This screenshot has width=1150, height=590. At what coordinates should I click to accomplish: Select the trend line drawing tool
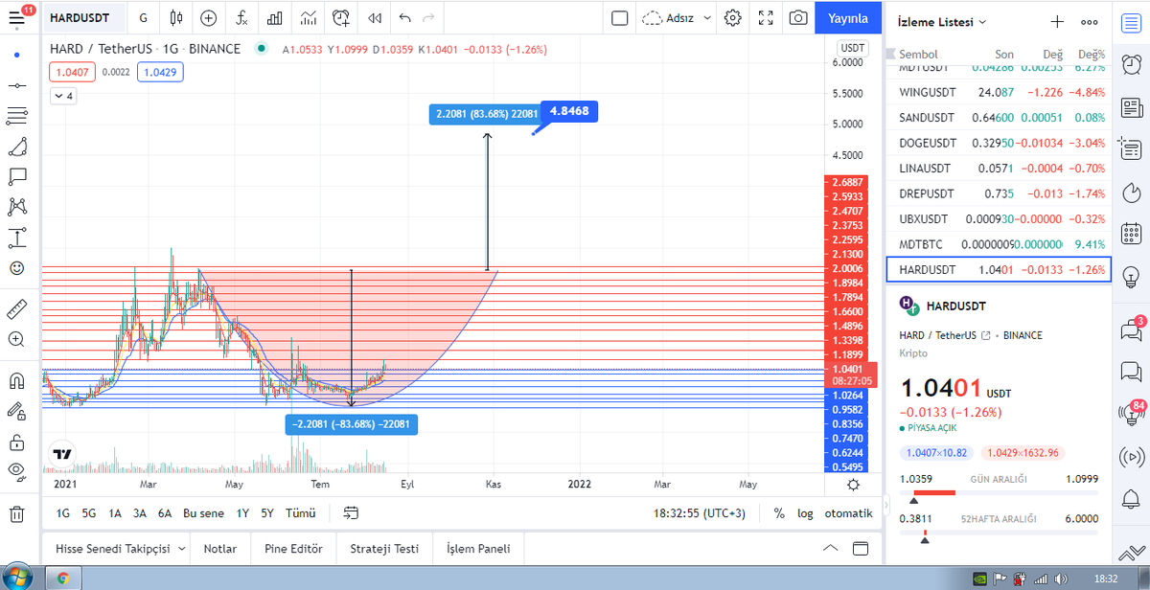tap(16, 86)
